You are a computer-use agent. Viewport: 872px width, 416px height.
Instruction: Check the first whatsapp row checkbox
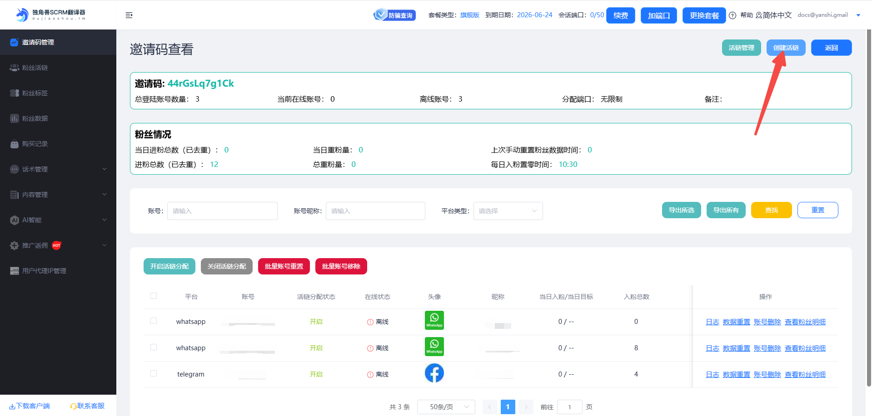(x=154, y=321)
